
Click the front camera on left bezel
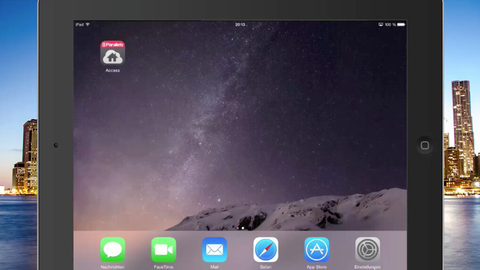56,145
